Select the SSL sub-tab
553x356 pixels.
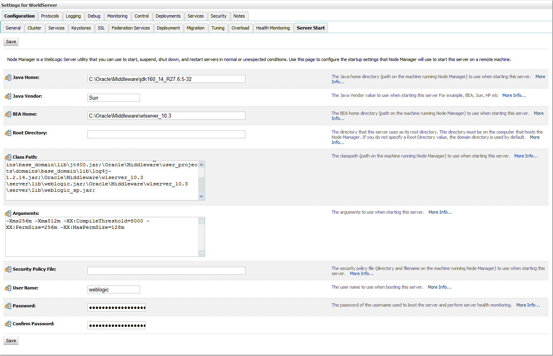tap(101, 28)
